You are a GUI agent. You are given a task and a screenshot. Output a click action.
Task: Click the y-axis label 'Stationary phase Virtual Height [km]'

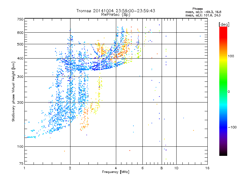click(13, 91)
